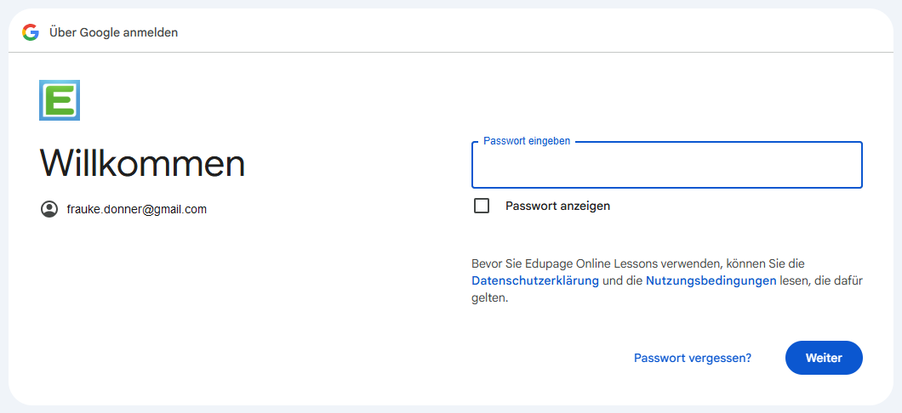Open the Nutzungsbedingungen link

click(711, 281)
